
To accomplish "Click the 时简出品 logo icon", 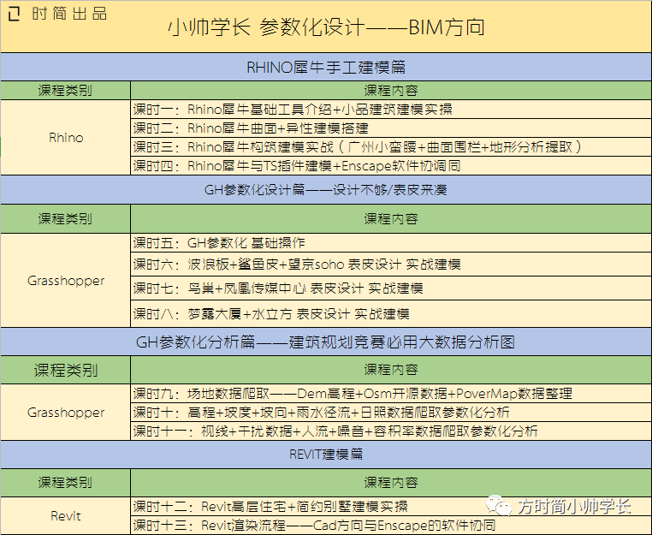I will [14, 14].
